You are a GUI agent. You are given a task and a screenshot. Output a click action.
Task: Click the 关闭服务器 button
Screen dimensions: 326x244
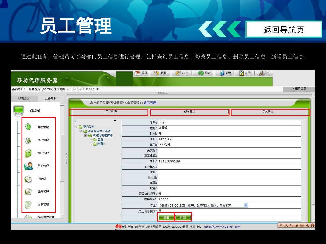[x=299, y=89]
